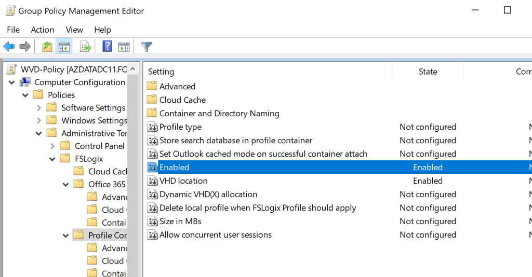Click the Filter funnel toolbar icon
This screenshot has height=277, width=532.
point(146,46)
